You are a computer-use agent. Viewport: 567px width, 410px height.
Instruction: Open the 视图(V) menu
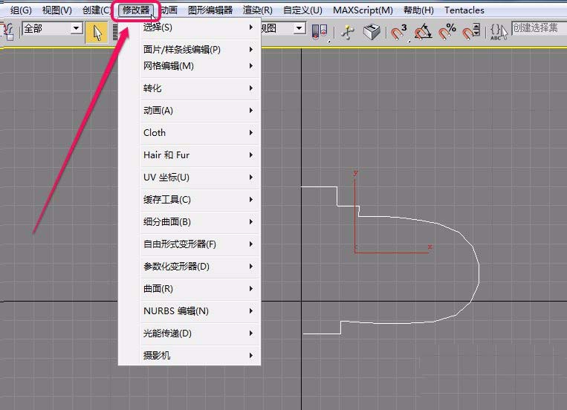pos(56,10)
